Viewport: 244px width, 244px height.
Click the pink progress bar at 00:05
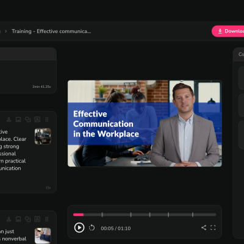coord(78,215)
